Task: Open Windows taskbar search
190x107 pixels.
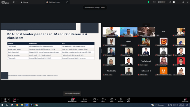Action: pos(7,105)
